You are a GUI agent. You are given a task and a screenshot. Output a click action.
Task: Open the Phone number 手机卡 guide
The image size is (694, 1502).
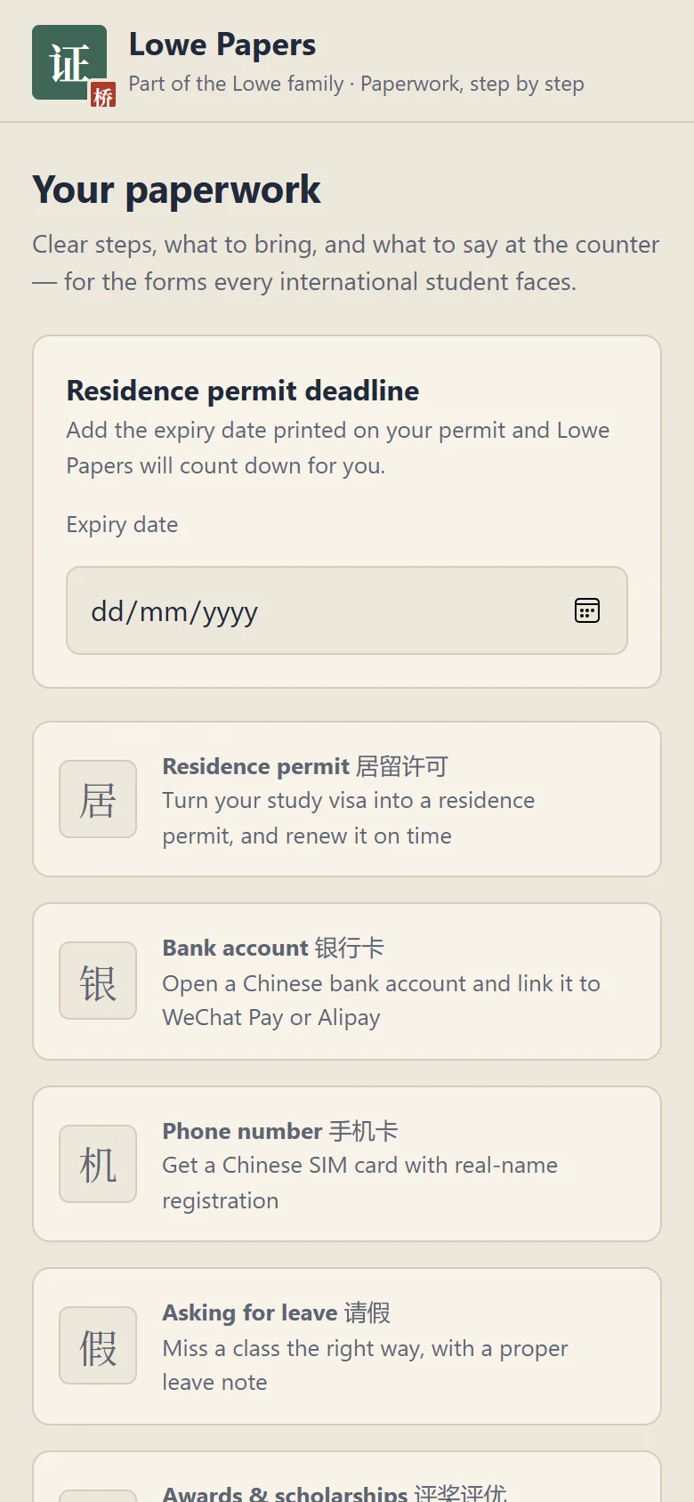pos(347,1164)
